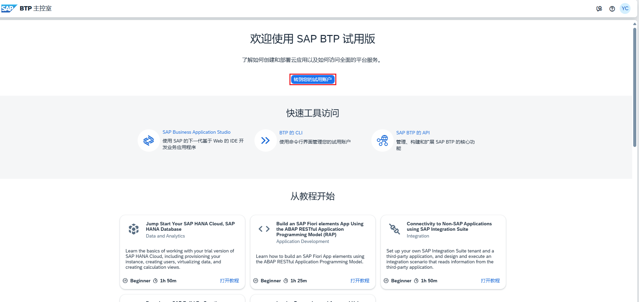
Task: Open the feedback icon in top bar
Action: [599, 9]
